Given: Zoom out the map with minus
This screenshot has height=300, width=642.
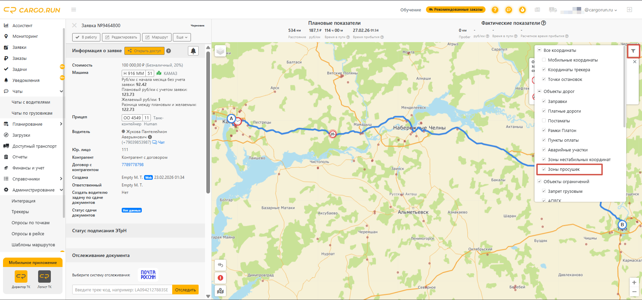Looking at the screenshot, I should click(634, 292).
